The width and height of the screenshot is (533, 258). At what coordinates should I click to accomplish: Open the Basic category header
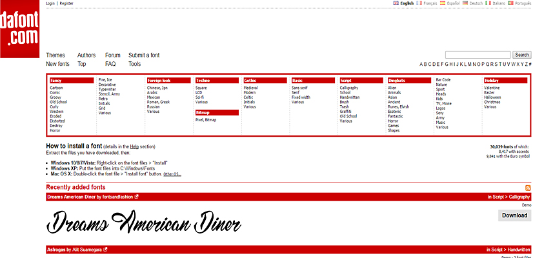tap(314, 81)
